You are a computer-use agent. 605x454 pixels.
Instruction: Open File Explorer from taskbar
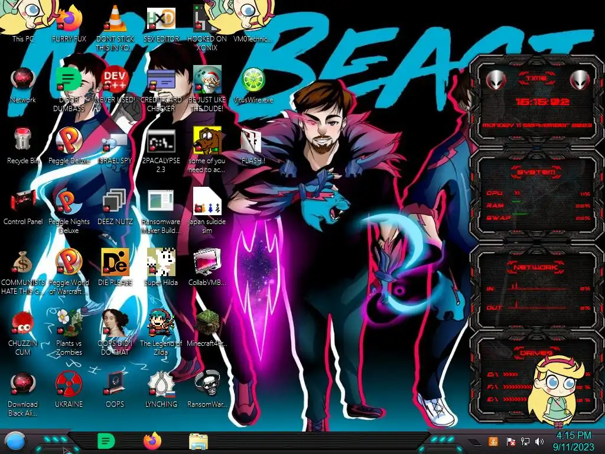coord(199,441)
